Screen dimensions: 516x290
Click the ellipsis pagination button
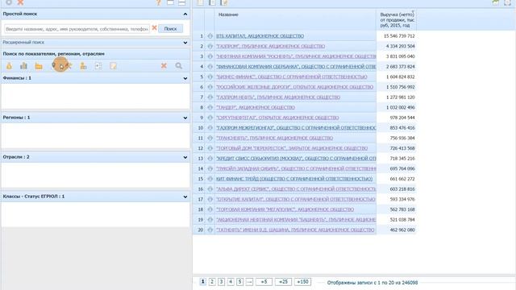click(x=249, y=282)
